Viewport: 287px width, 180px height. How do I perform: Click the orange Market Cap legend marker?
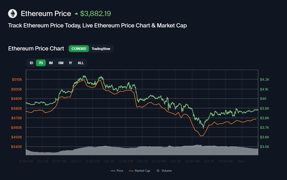(131, 171)
